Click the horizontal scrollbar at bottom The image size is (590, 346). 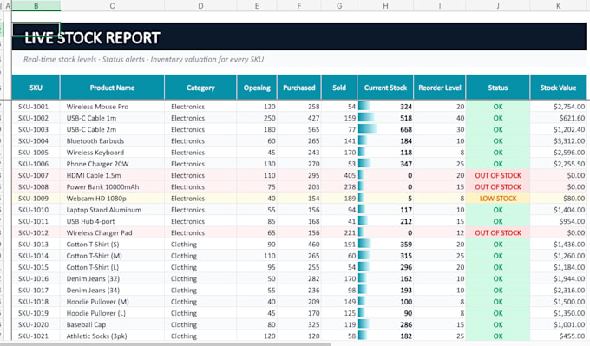pos(166,343)
